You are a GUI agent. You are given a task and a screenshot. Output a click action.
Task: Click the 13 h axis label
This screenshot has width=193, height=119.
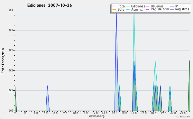pyautogui.click(x=105, y=113)
